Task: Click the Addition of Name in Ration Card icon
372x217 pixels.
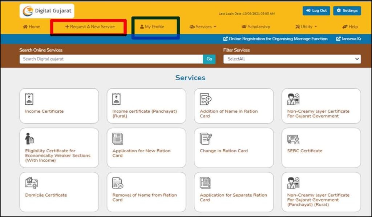Action: pyautogui.click(x=206, y=99)
